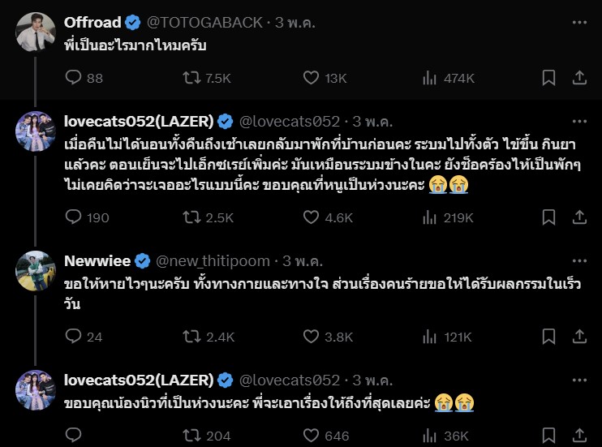Screen dimensions: 602x447
Task: Reply to Newwiee's tweet
Action: point(74,337)
